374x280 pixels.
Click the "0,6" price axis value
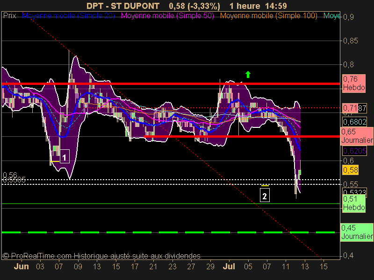click(x=348, y=161)
